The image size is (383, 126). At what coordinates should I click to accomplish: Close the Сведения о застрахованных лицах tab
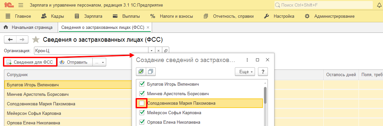tap(148, 28)
